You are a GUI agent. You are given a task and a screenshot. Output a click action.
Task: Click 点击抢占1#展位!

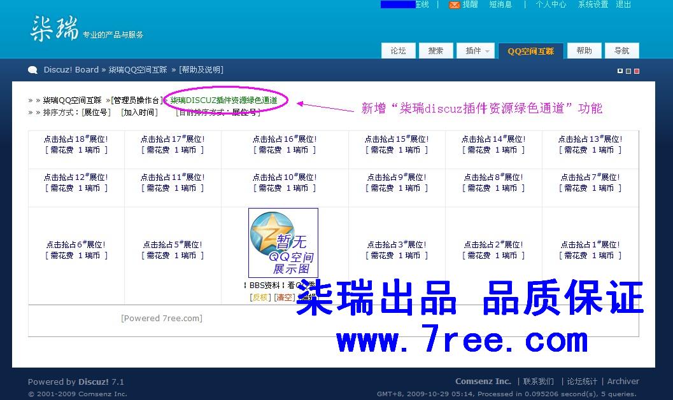(590, 244)
